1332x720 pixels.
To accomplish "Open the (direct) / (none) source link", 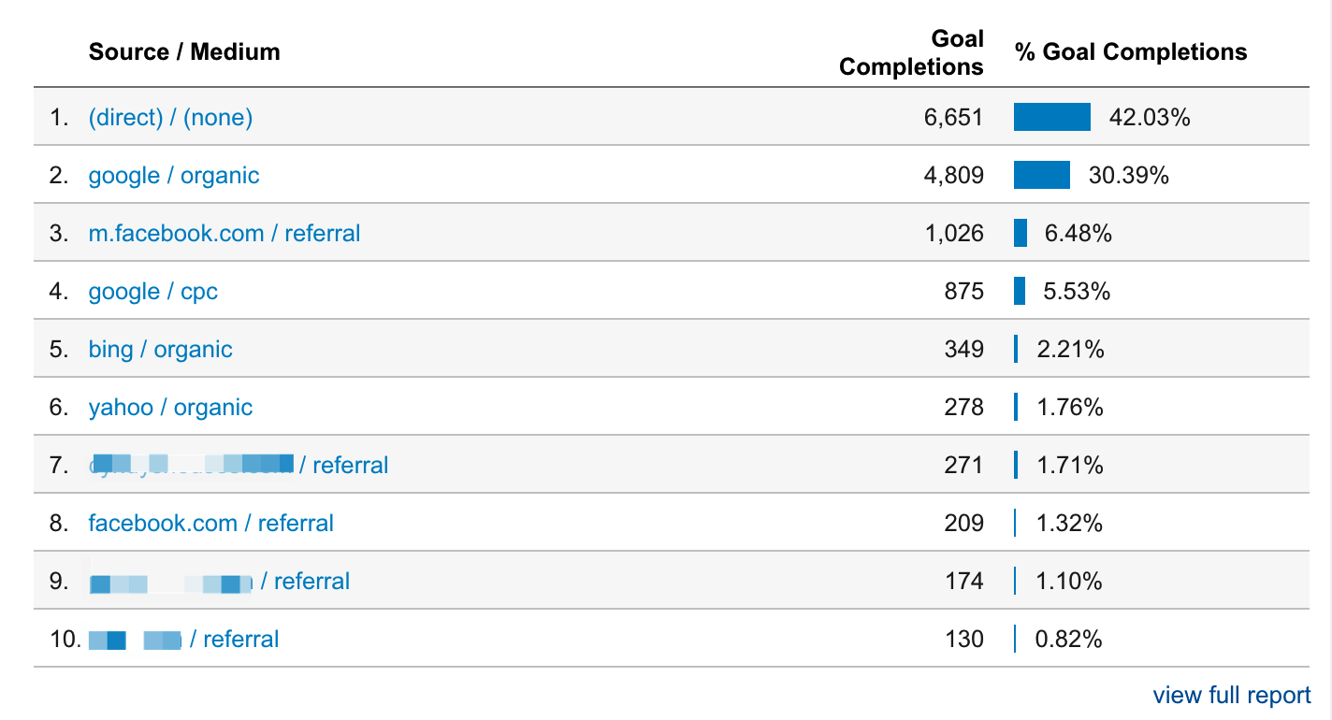I will pos(170,118).
